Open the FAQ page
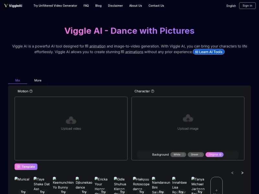 tap(86, 5)
